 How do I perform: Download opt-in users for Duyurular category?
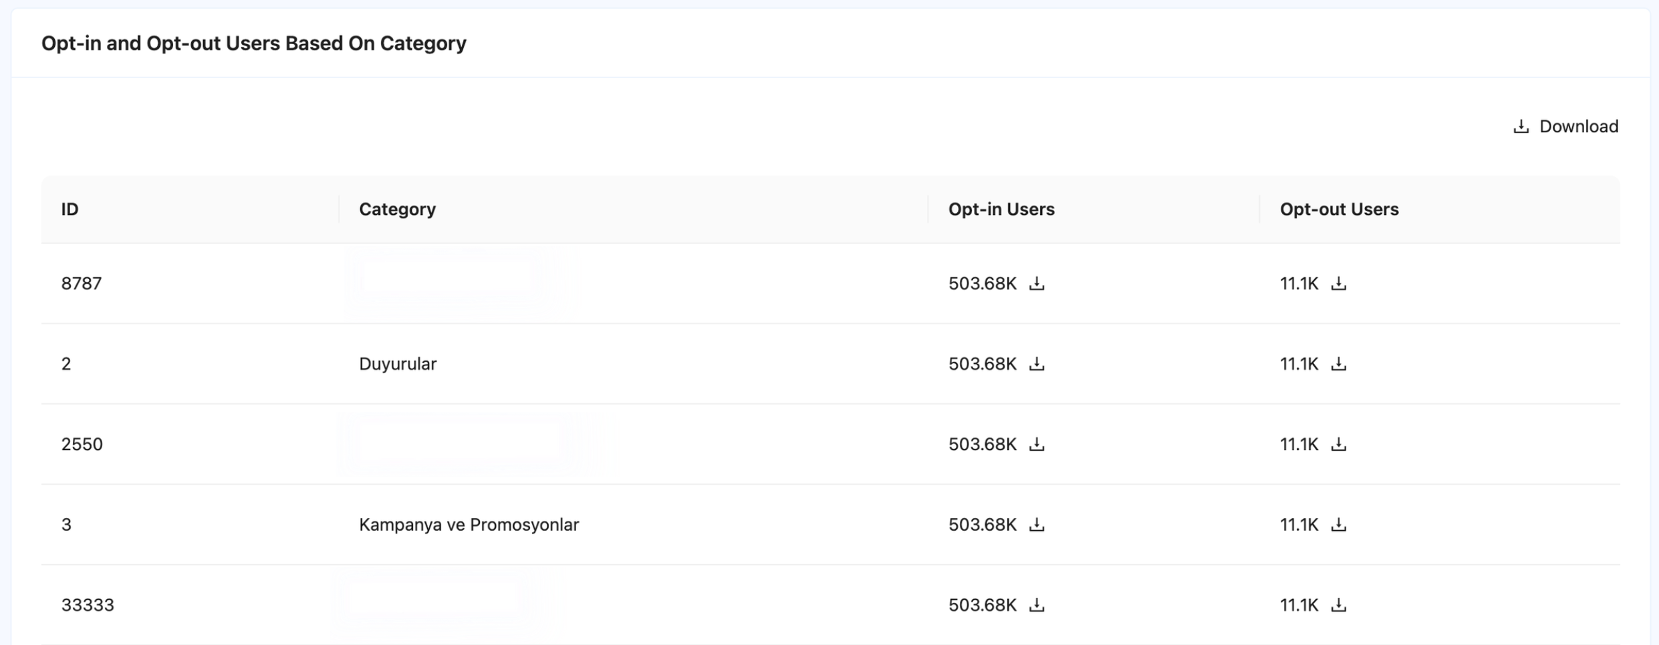tap(1036, 364)
